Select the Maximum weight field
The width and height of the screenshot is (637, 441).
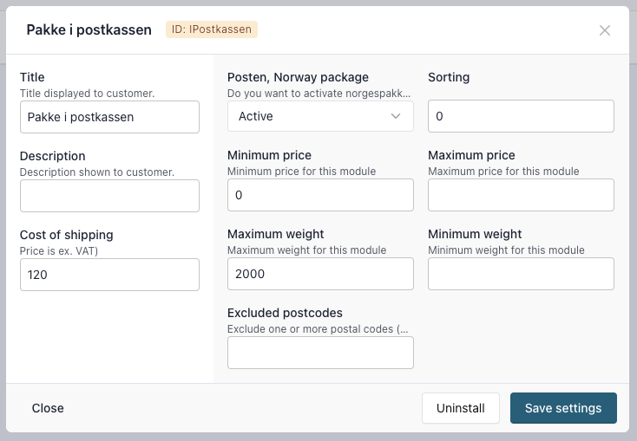319,274
